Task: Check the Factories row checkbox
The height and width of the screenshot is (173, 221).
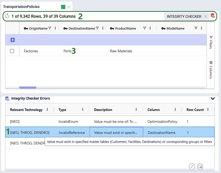Action: [12, 51]
